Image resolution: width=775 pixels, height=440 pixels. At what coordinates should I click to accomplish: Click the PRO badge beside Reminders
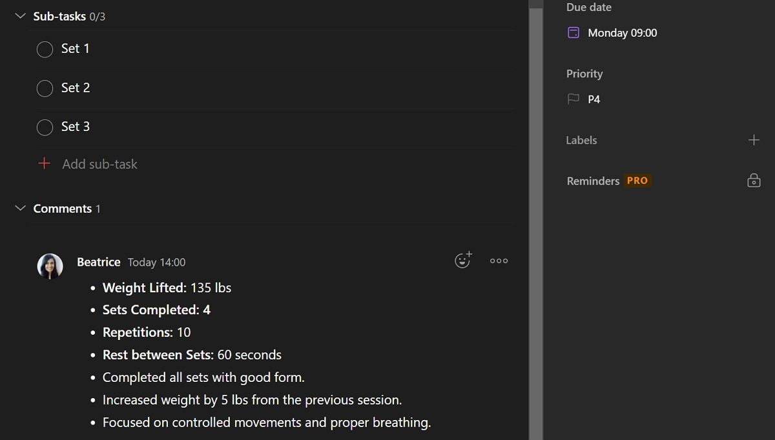click(x=637, y=181)
